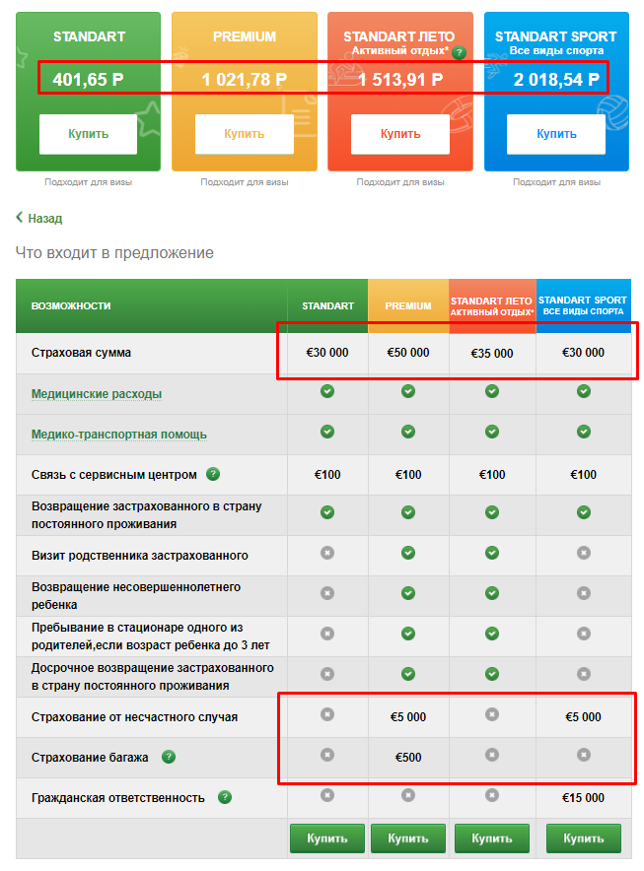Click Страховая сумма row label
Viewport: 644px width, 871px height.
[81, 353]
